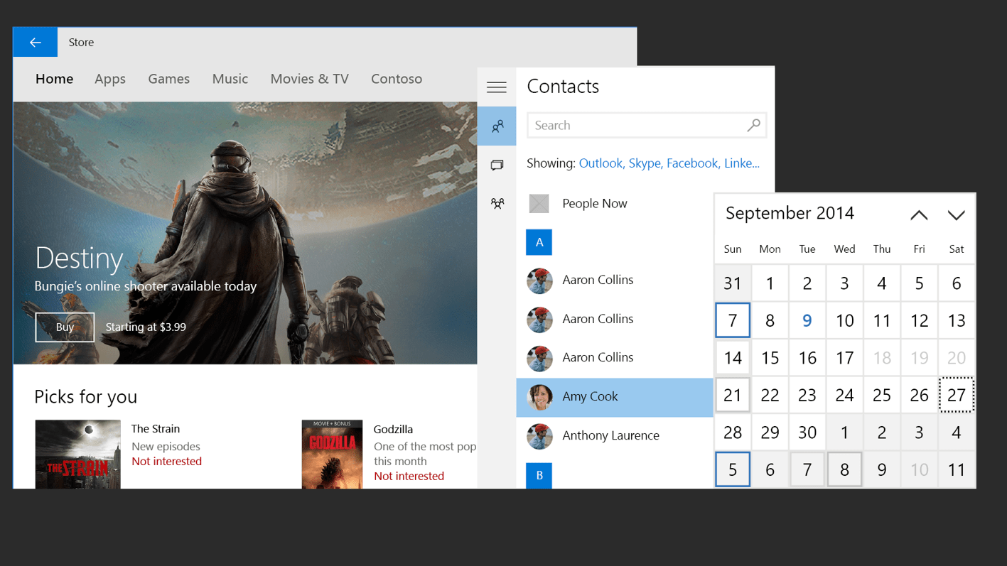Go to next month with down chevron
This screenshot has width=1007, height=566.
point(957,214)
